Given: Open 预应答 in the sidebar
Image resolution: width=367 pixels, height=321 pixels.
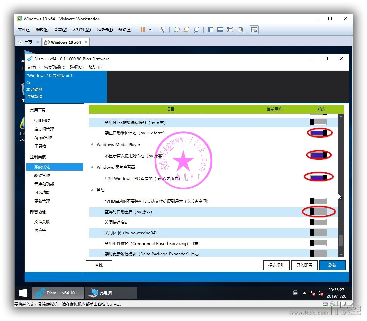Looking at the screenshot, I should 40,231.
